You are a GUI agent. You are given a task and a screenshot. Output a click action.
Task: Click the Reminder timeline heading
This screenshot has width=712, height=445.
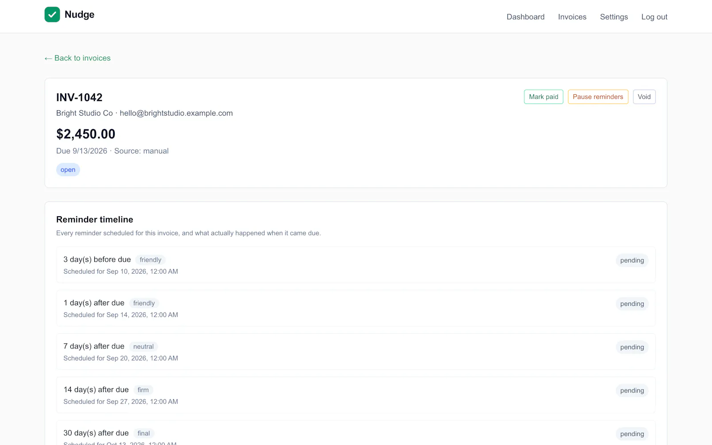pyautogui.click(x=95, y=219)
